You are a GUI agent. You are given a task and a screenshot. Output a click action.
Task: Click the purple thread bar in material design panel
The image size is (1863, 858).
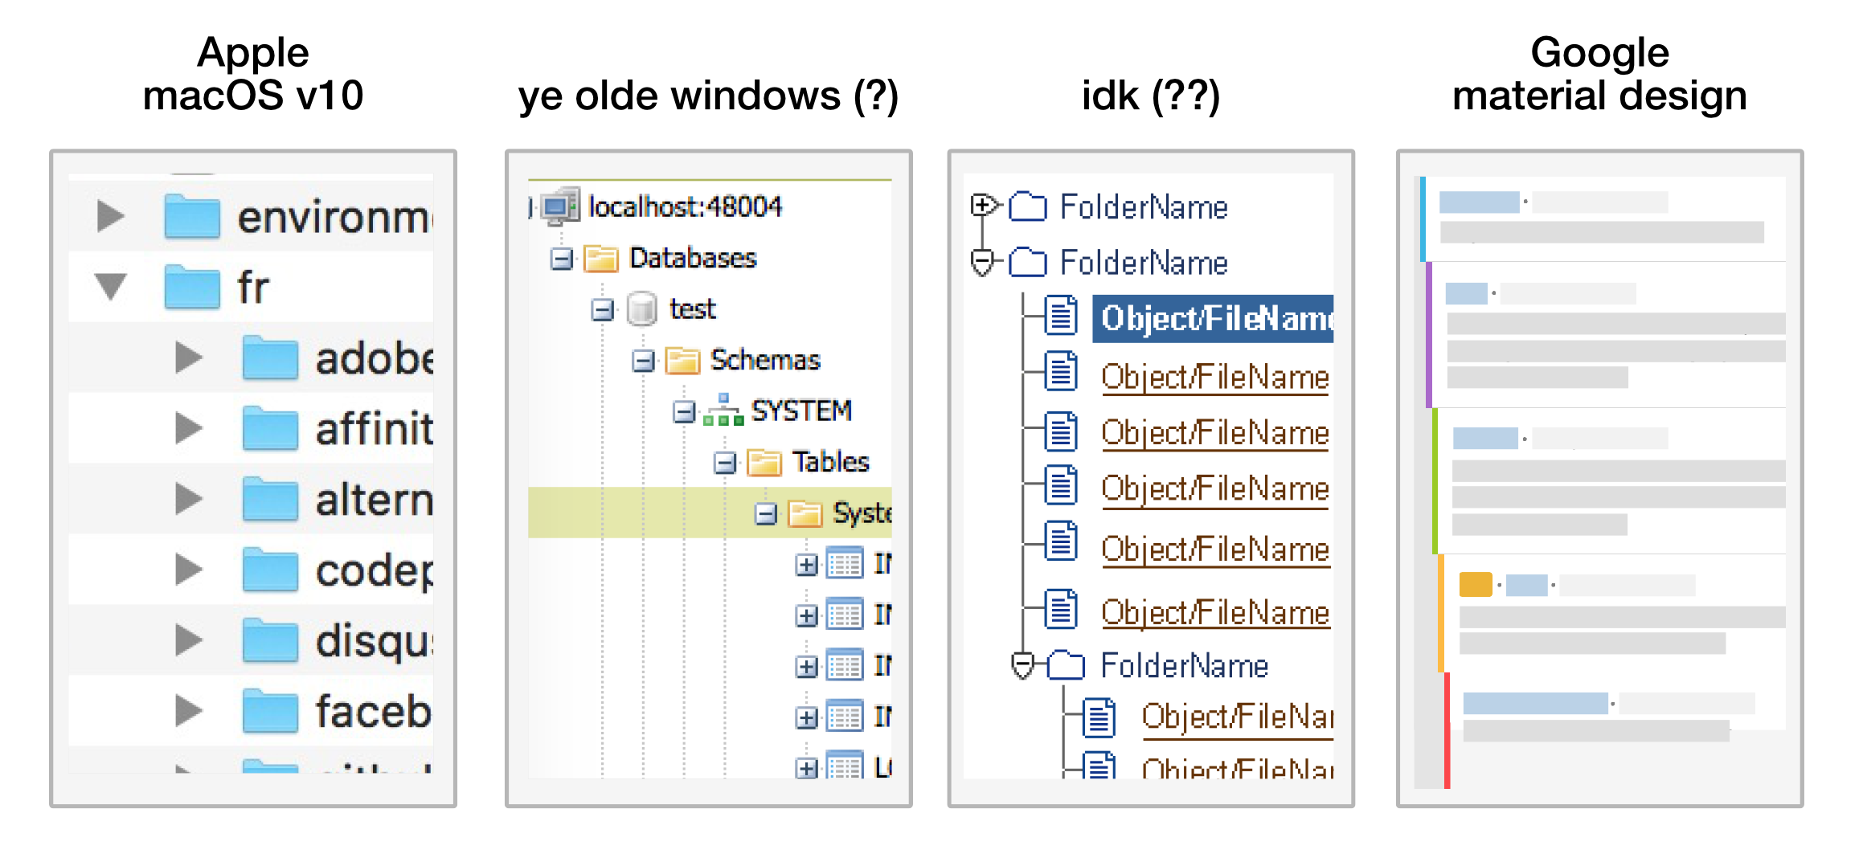click(1429, 334)
